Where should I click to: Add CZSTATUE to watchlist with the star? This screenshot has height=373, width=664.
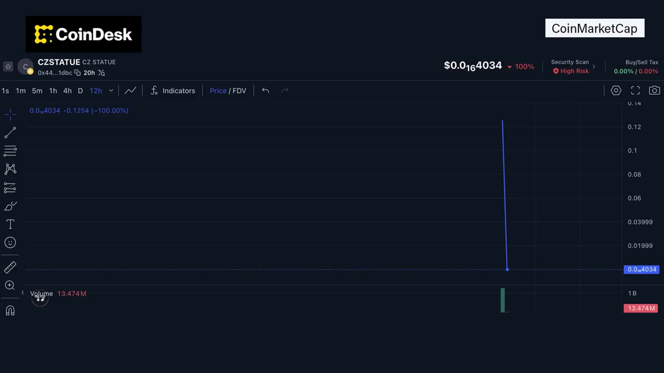pos(8,66)
